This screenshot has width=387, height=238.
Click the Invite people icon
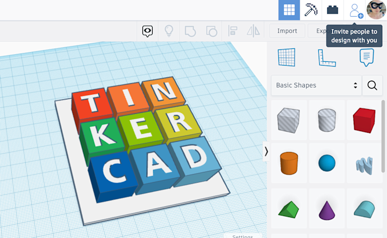point(355,10)
